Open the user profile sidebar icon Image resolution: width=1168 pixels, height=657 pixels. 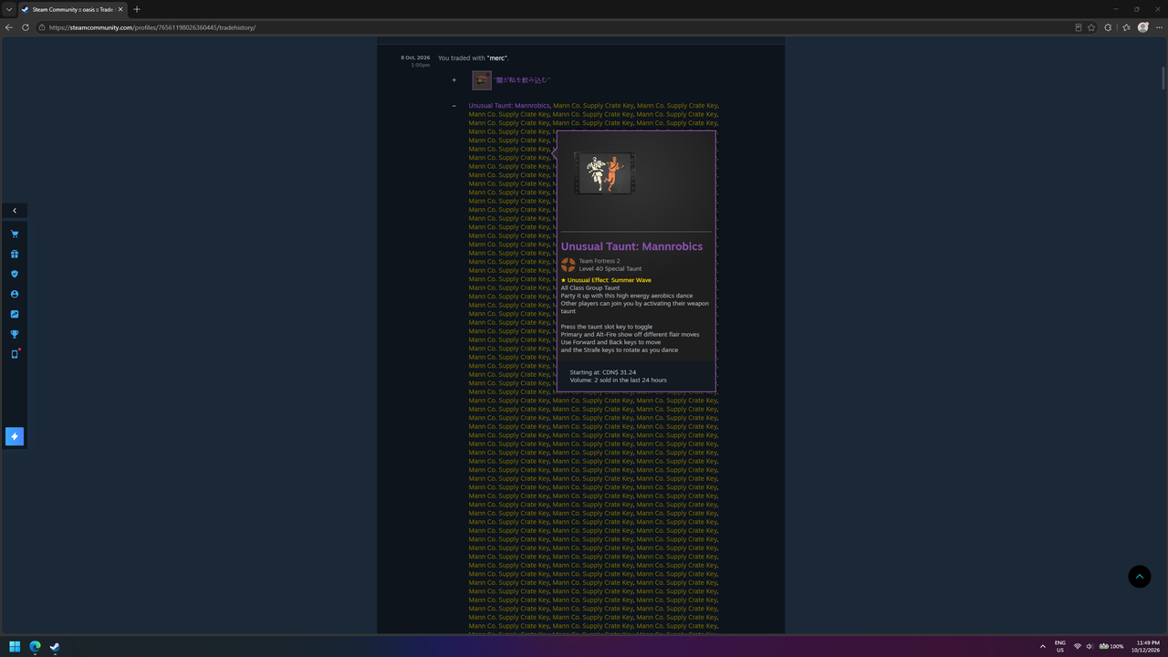15,294
